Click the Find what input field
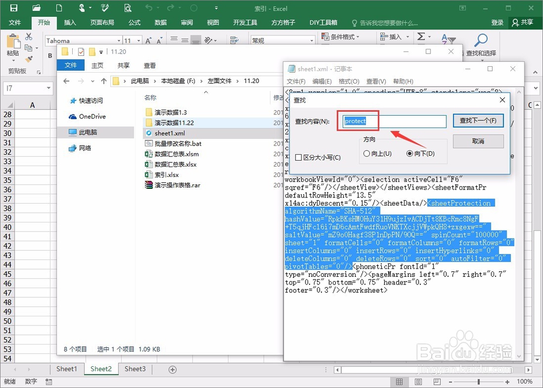This screenshot has width=543, height=388. pyautogui.click(x=395, y=121)
